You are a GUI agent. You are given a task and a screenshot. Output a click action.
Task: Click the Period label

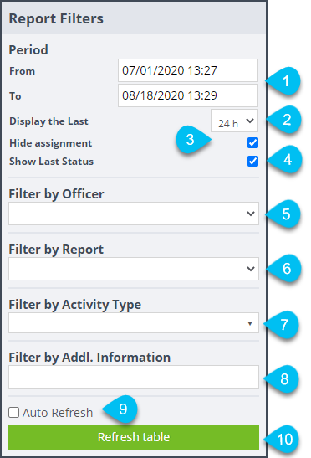[x=28, y=50]
